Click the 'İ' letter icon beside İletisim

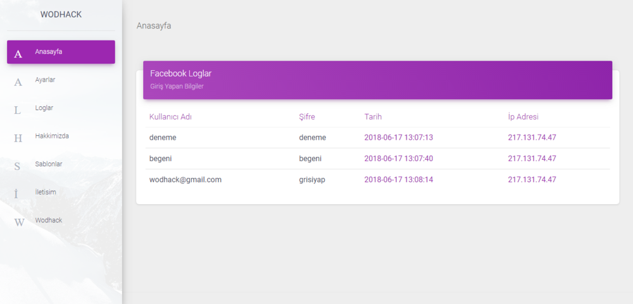point(16,194)
